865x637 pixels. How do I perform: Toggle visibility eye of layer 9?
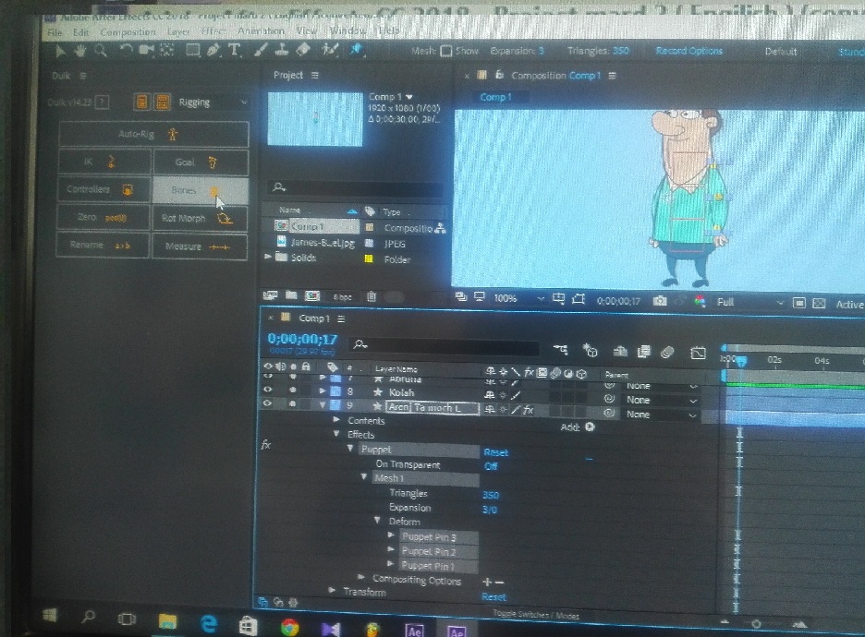[x=268, y=403]
